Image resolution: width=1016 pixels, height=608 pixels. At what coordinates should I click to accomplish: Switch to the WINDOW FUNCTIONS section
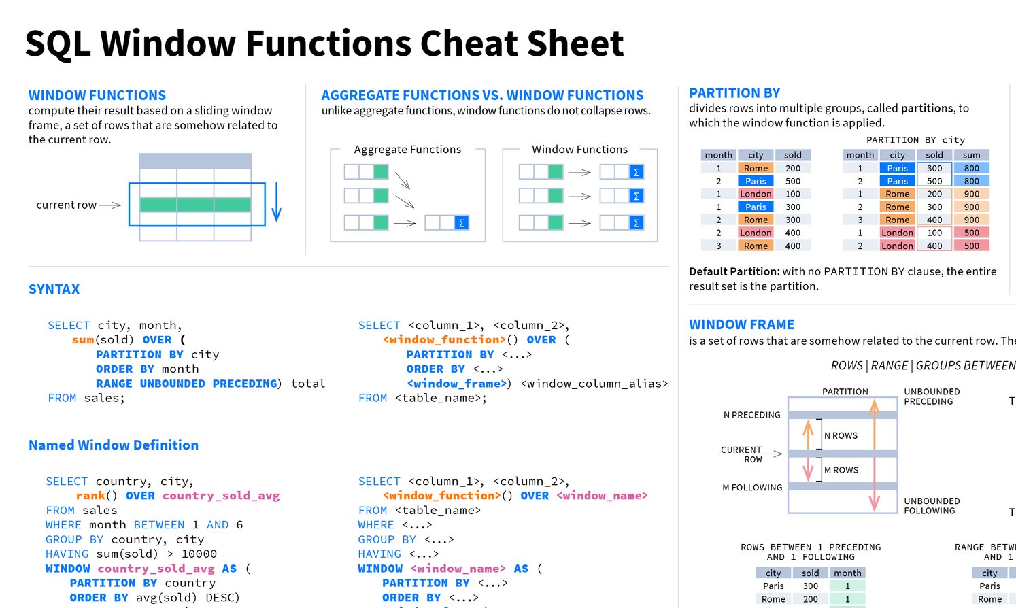97,95
